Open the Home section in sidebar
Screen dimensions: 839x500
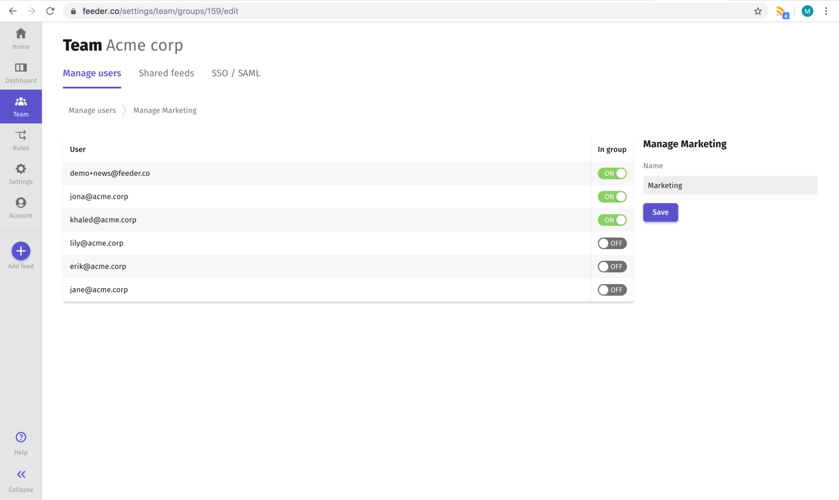[20, 38]
